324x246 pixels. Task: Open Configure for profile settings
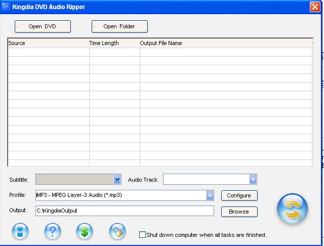click(x=239, y=195)
